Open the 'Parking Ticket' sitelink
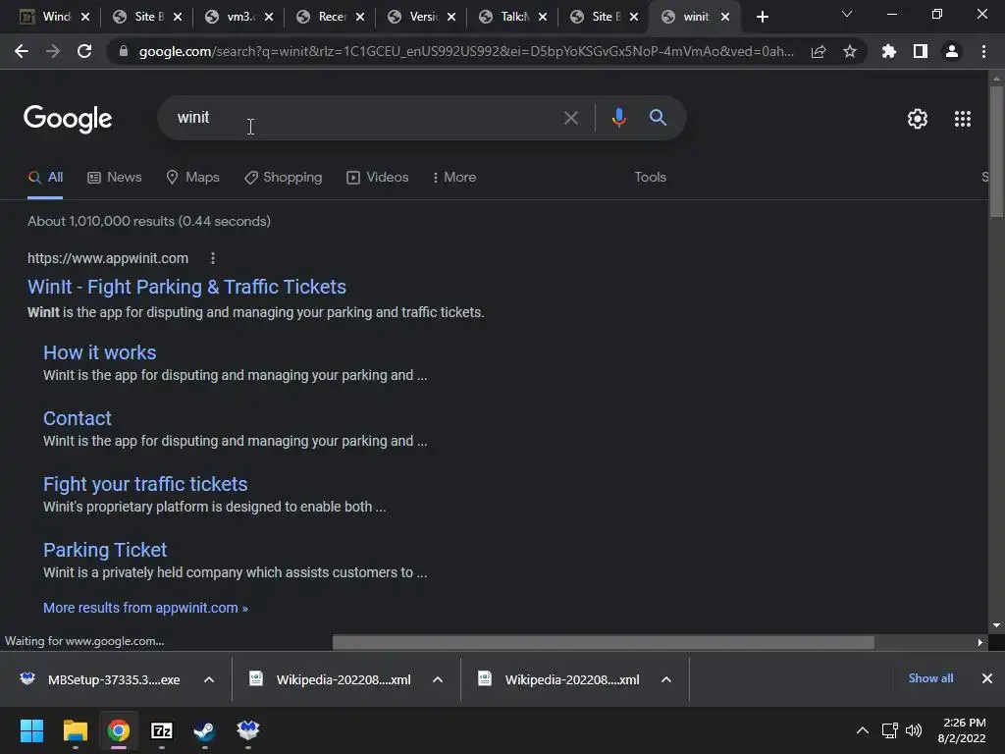 click(104, 550)
